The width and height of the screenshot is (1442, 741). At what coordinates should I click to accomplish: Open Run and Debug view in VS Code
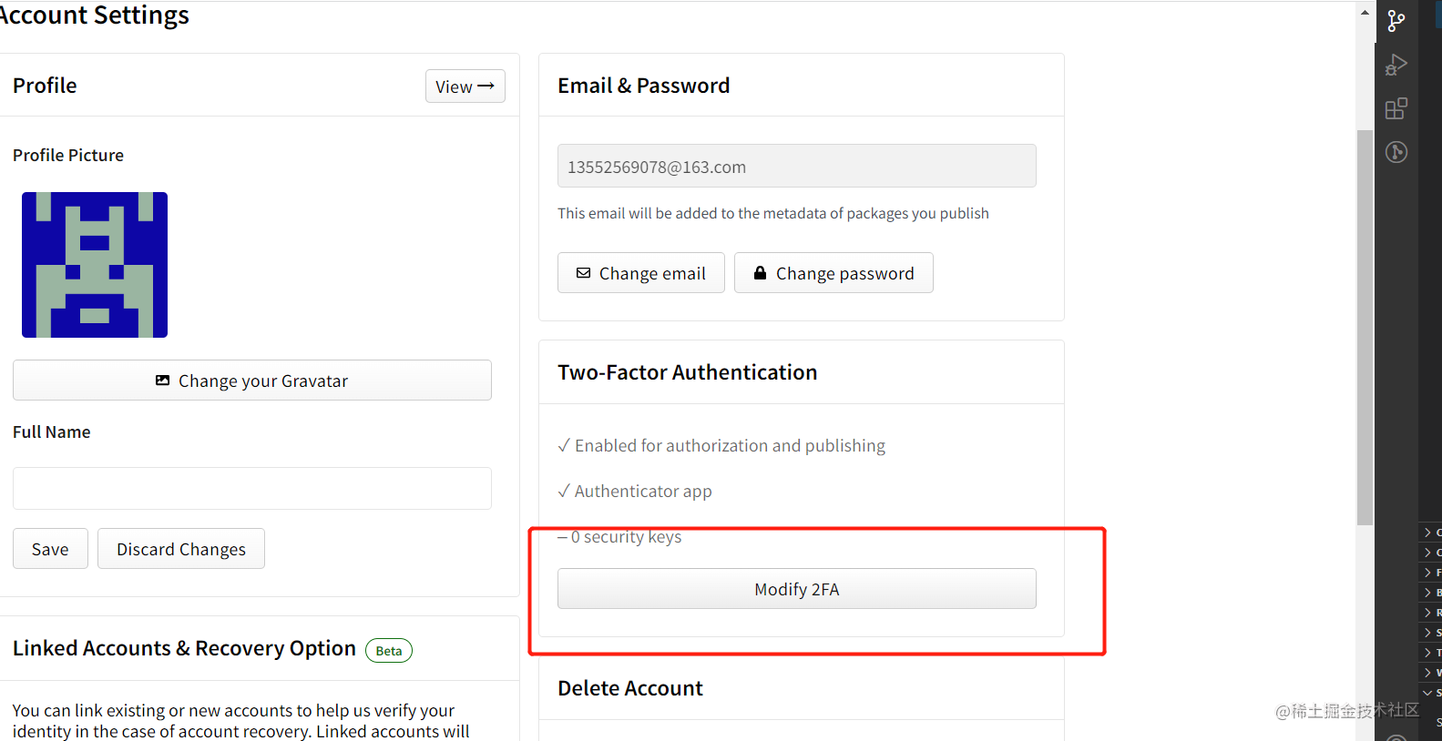[x=1396, y=65]
